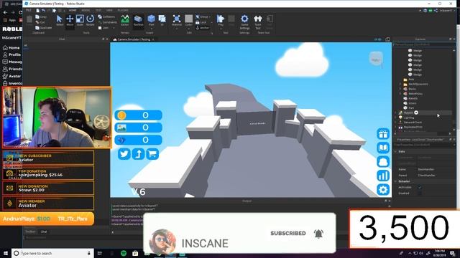Click the Twitter codes button in game
This screenshot has height=258, width=460.
click(x=124, y=154)
